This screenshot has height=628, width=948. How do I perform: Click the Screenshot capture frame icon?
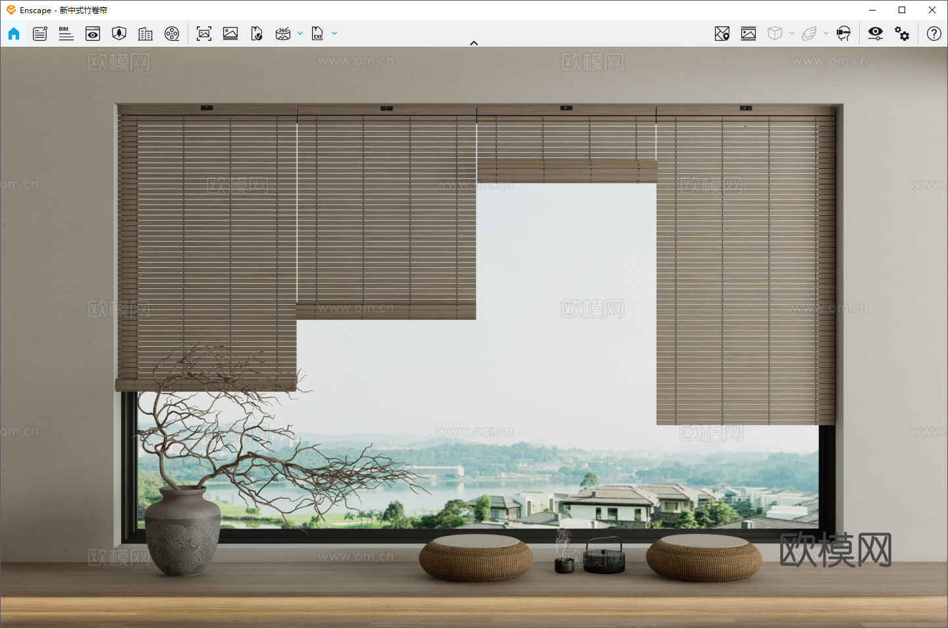pyautogui.click(x=204, y=34)
